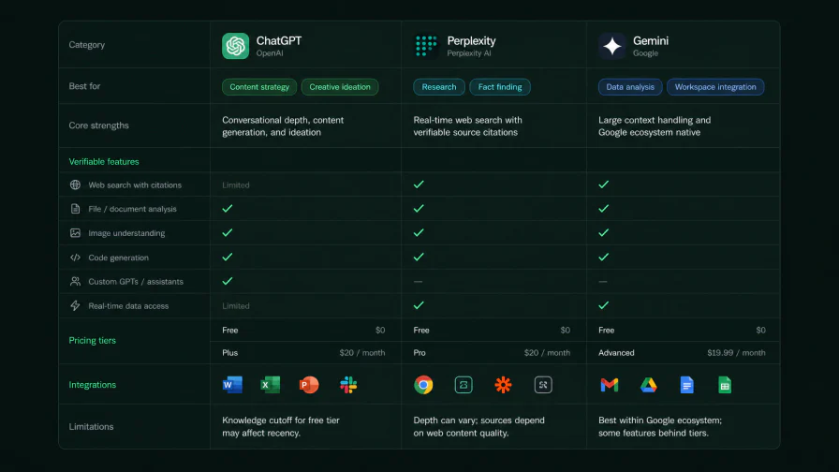The width and height of the screenshot is (839, 472).
Task: Click the ChatGPT logo icon
Action: coord(235,46)
